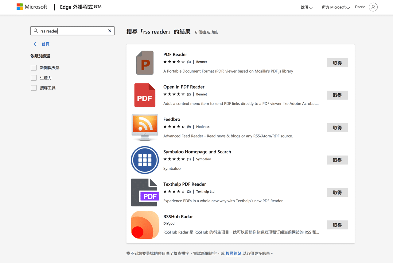Click PDF Reader star rating
This screenshot has height=263, width=393.
(174, 62)
